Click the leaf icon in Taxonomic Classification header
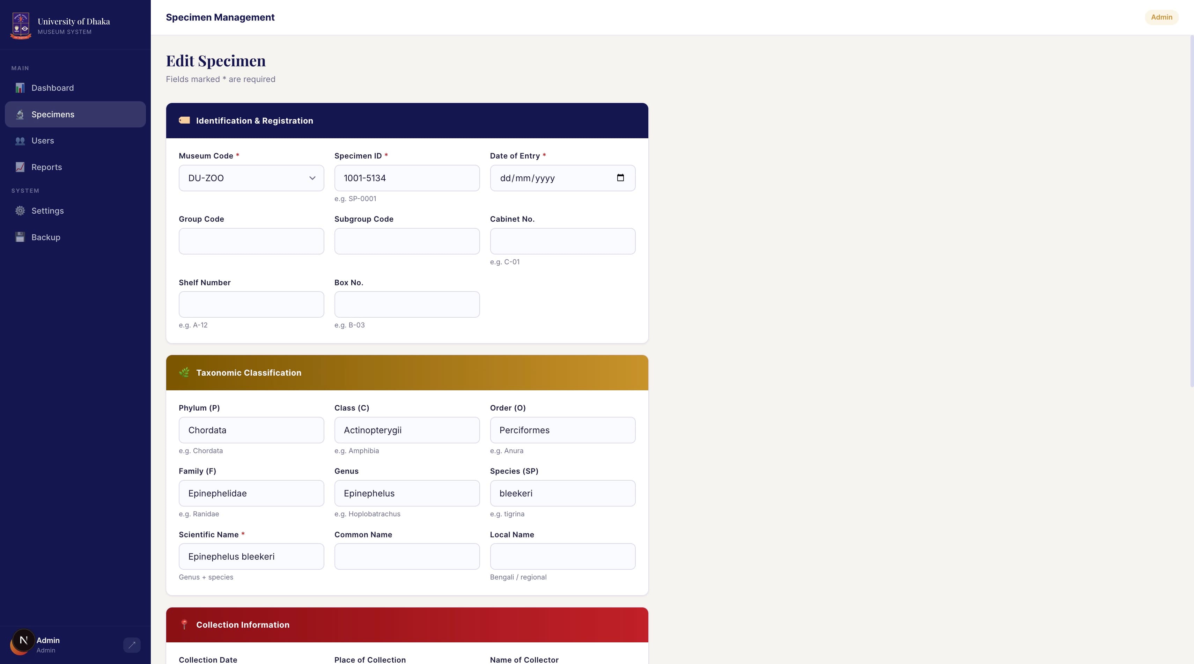 click(x=184, y=372)
